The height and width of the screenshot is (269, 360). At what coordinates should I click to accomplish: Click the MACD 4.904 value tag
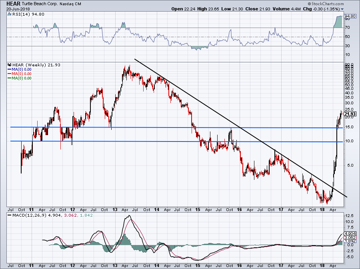[x=350, y=234]
